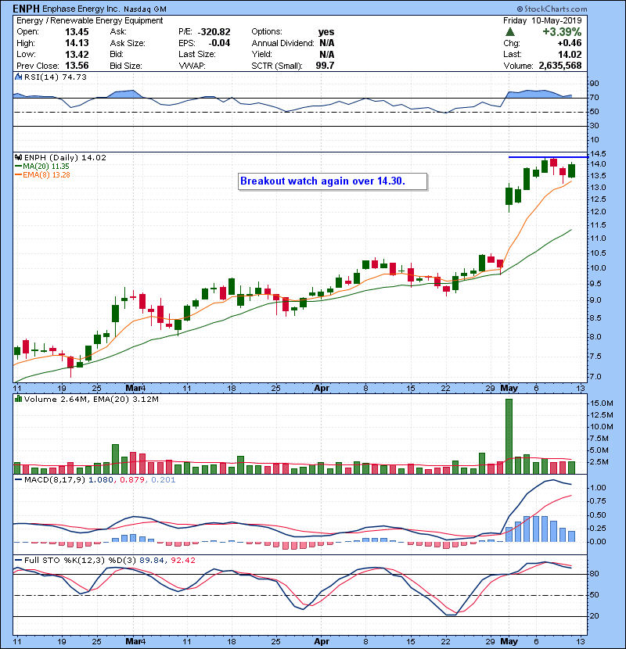This screenshot has width=626, height=649.
Task: Click the Annual Dividend N/A value
Action: pyautogui.click(x=326, y=43)
